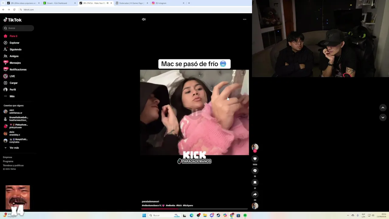The height and width of the screenshot is (219, 389).
Task: Open Términos y políticas footer link
Action: 13,165
